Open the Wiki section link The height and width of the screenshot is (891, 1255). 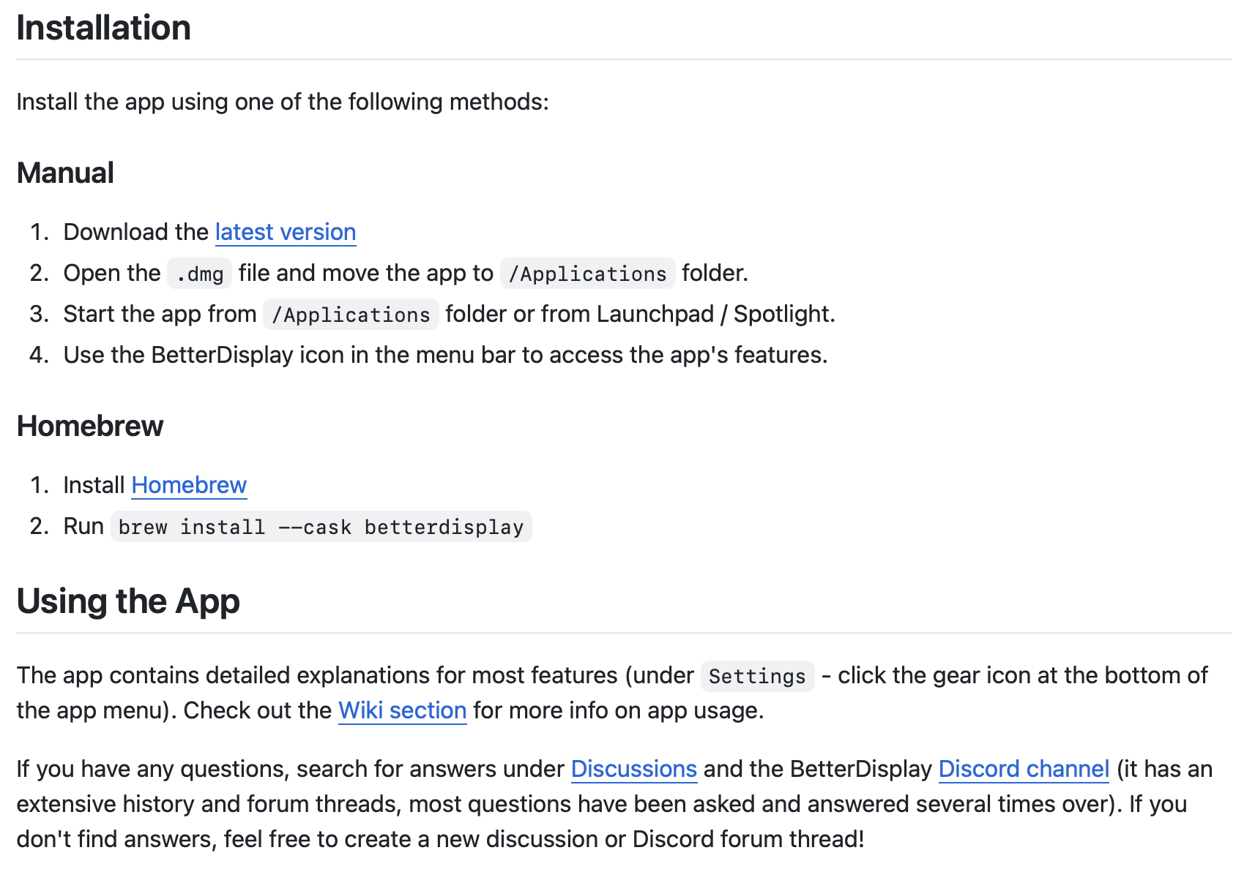[403, 710]
